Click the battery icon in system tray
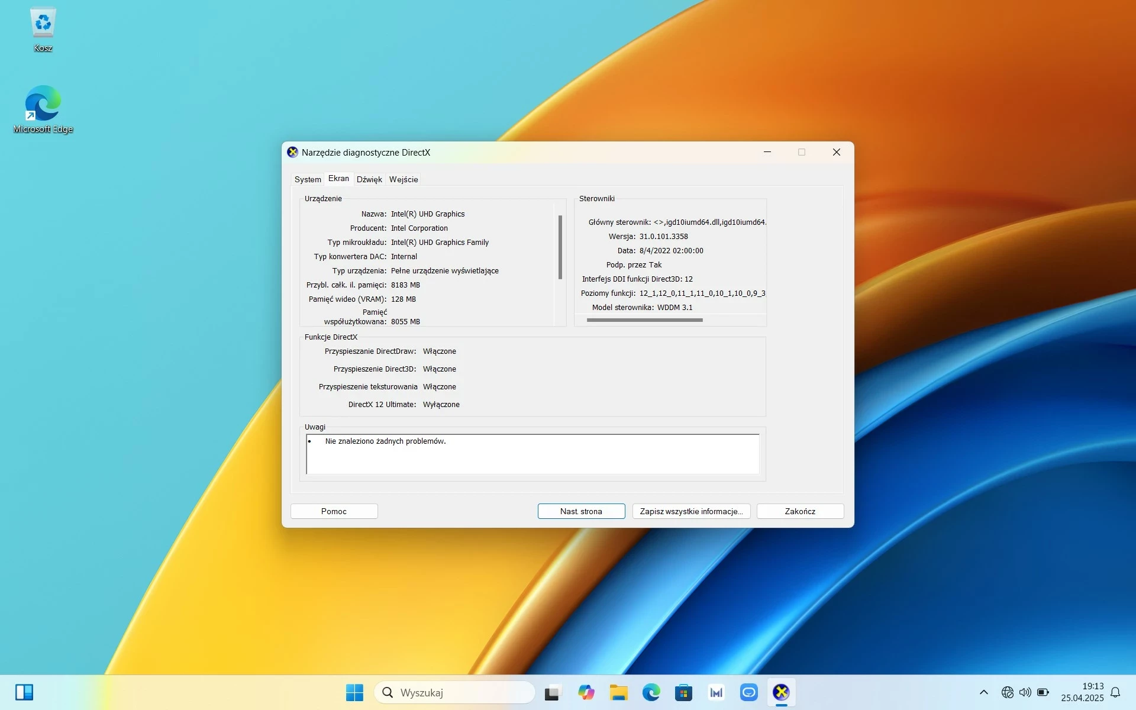Viewport: 1136px width, 710px height. pyautogui.click(x=1042, y=692)
